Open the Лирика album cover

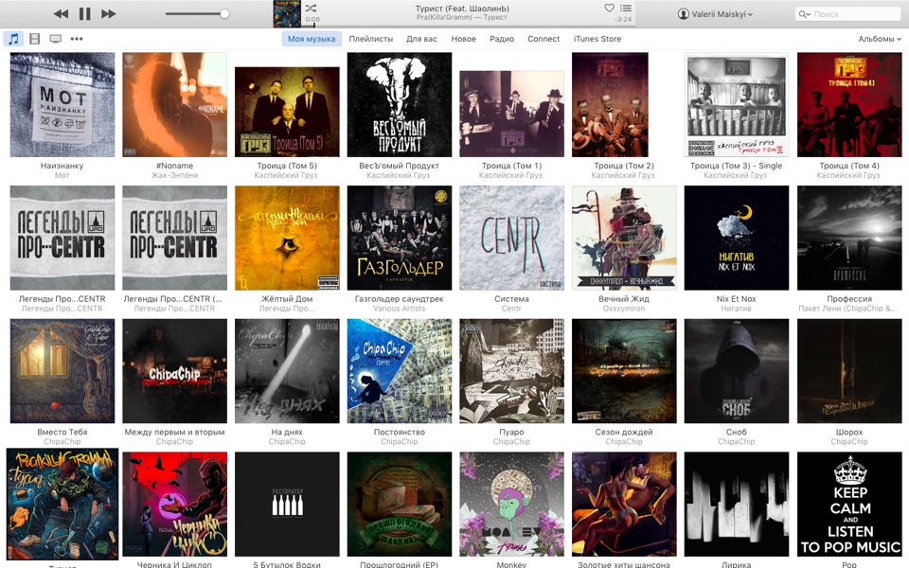pos(737,505)
